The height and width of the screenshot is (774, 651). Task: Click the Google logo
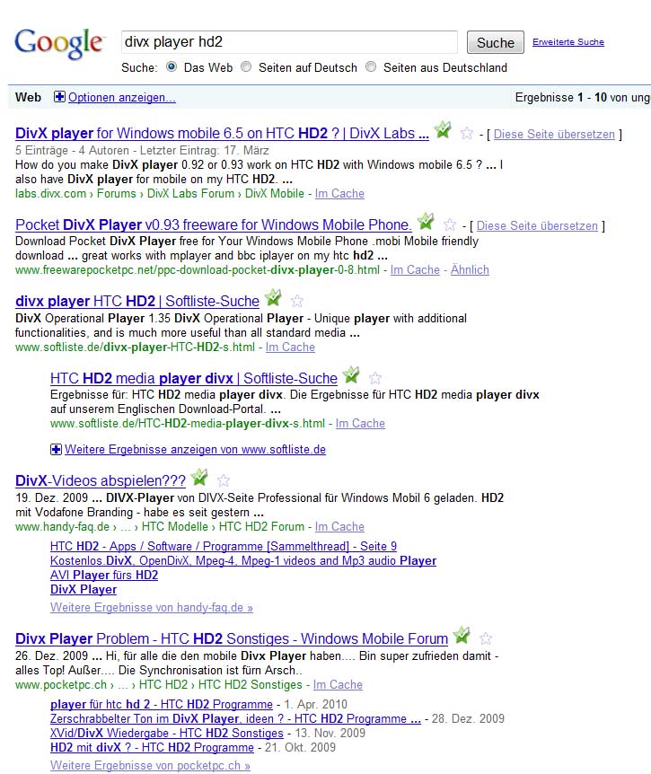[x=58, y=43]
